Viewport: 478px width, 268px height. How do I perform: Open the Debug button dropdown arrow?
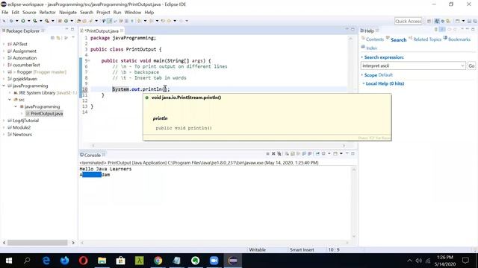(x=16, y=21)
